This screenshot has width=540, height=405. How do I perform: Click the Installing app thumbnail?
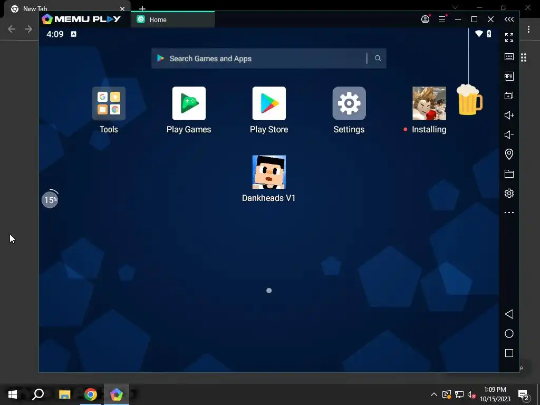point(429,103)
